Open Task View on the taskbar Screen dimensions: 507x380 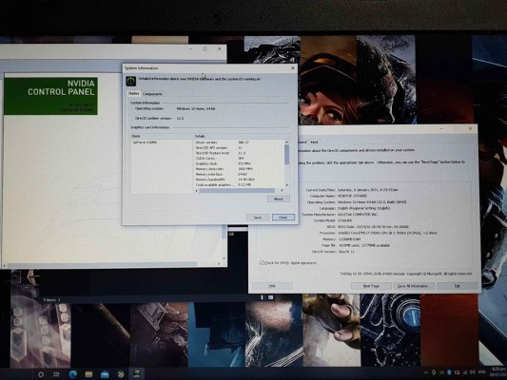[56, 374]
